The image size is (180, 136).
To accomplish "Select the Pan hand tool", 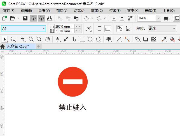I will pyautogui.click(x=47, y=39).
